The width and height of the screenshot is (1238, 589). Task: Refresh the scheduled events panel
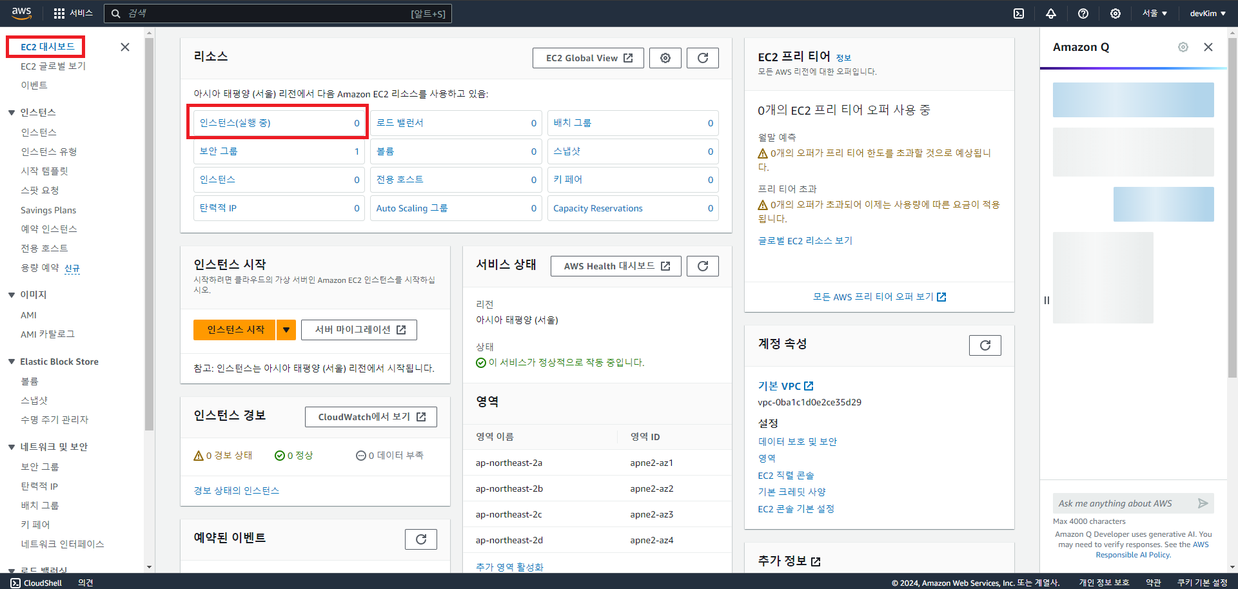[x=421, y=539]
